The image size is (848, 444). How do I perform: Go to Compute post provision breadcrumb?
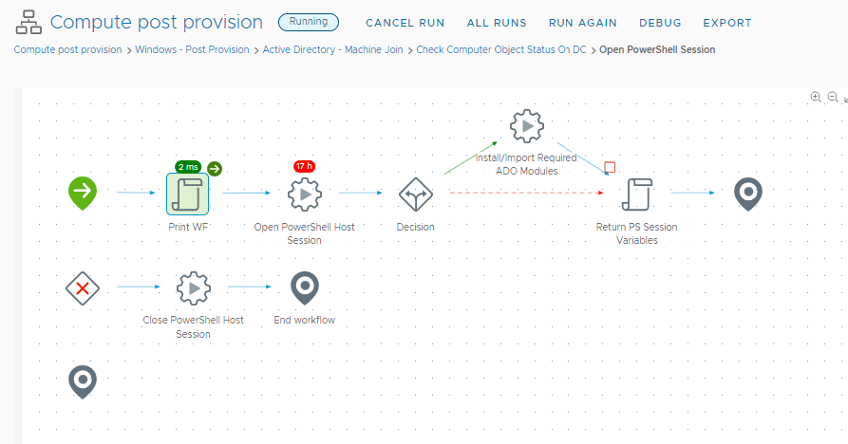[67, 49]
